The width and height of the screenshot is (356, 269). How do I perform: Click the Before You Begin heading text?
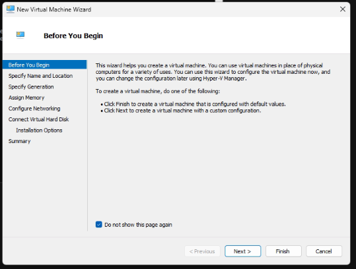73,36
